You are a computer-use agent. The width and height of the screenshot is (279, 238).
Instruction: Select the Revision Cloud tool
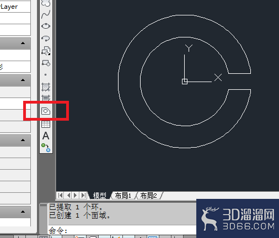point(46,3)
